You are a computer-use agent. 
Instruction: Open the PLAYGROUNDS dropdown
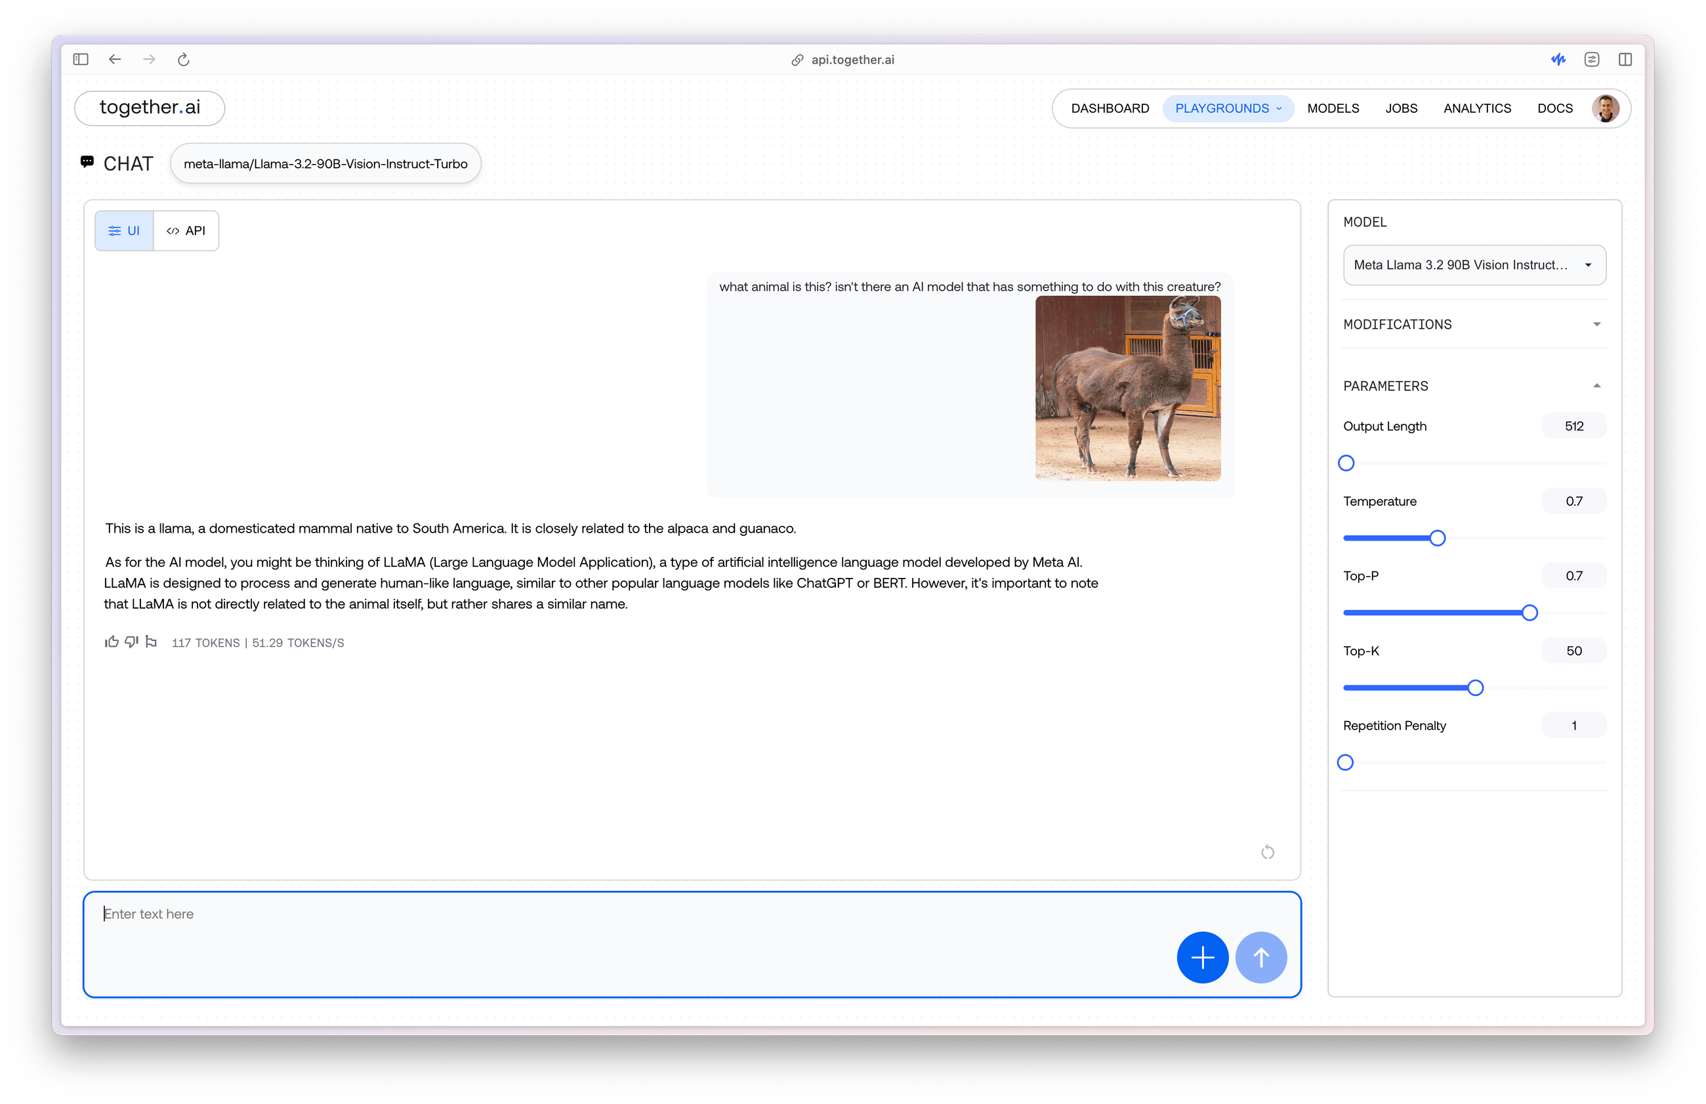(1227, 108)
